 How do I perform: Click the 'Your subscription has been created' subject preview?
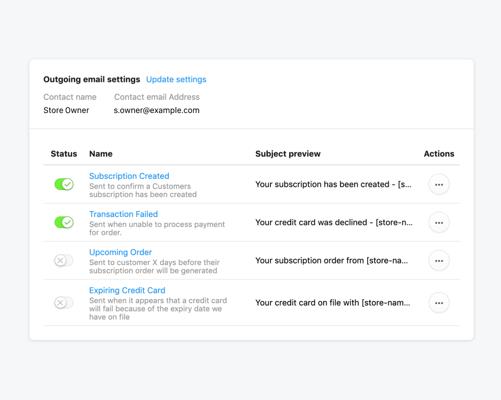333,184
